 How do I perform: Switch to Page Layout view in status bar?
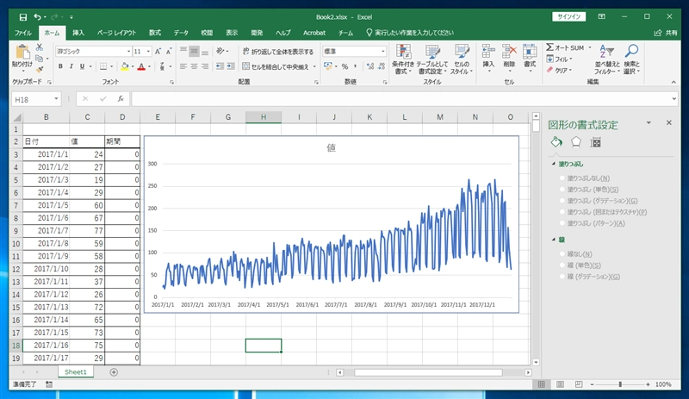click(561, 384)
